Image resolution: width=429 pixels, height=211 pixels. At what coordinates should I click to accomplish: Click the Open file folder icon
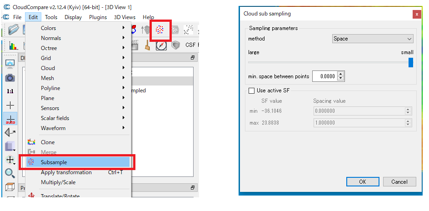click(x=14, y=29)
